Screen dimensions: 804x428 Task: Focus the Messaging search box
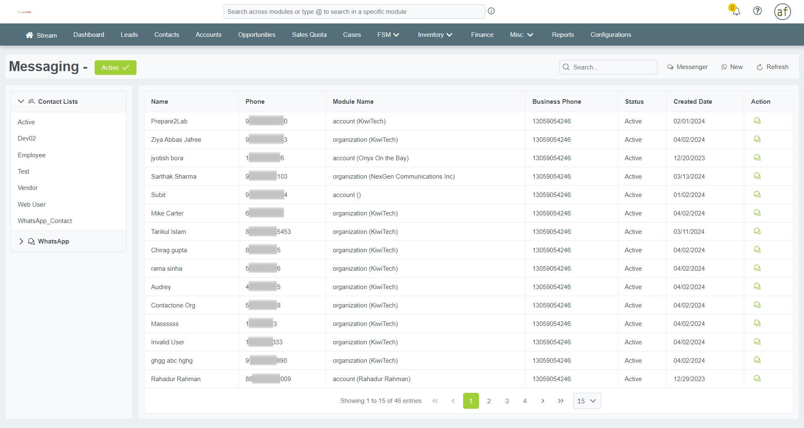pyautogui.click(x=608, y=67)
